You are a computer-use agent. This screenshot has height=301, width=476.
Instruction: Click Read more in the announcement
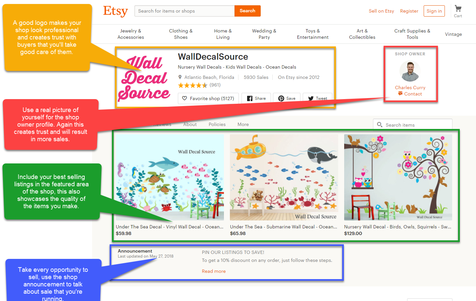click(x=214, y=271)
